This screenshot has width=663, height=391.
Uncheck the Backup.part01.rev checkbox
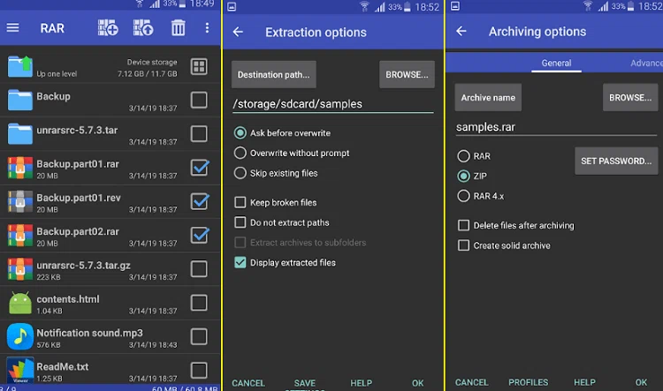(200, 201)
